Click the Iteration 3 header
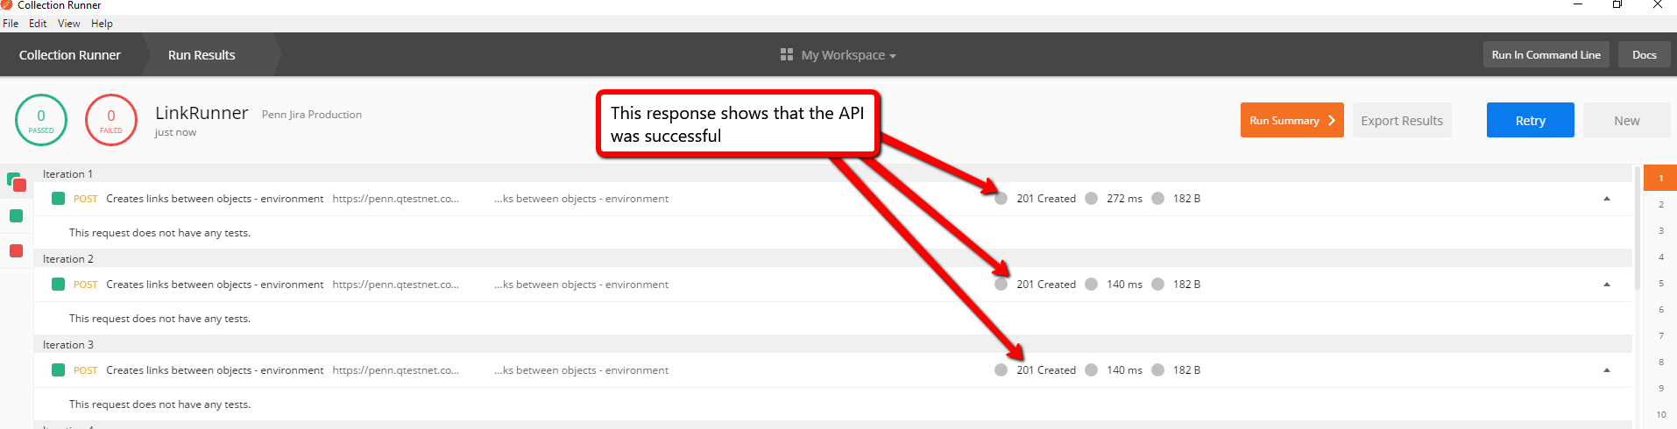Screen dimensions: 1677x429 point(67,345)
